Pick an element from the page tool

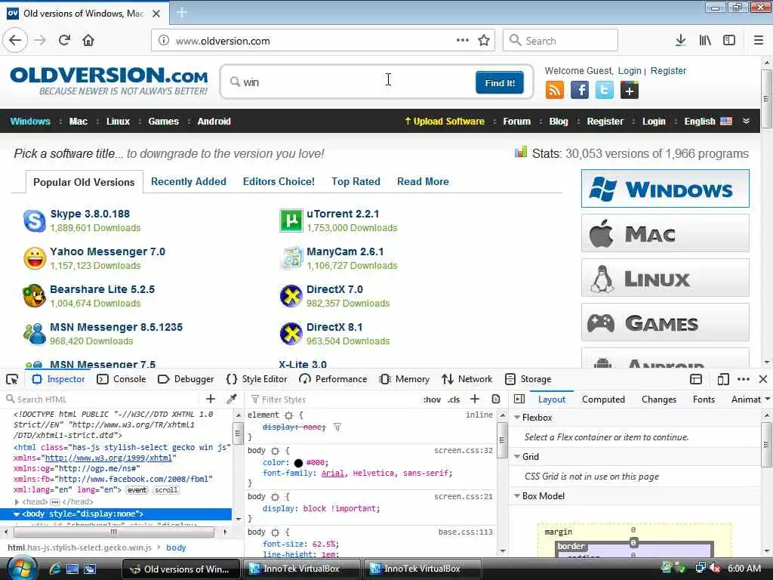pos(12,379)
